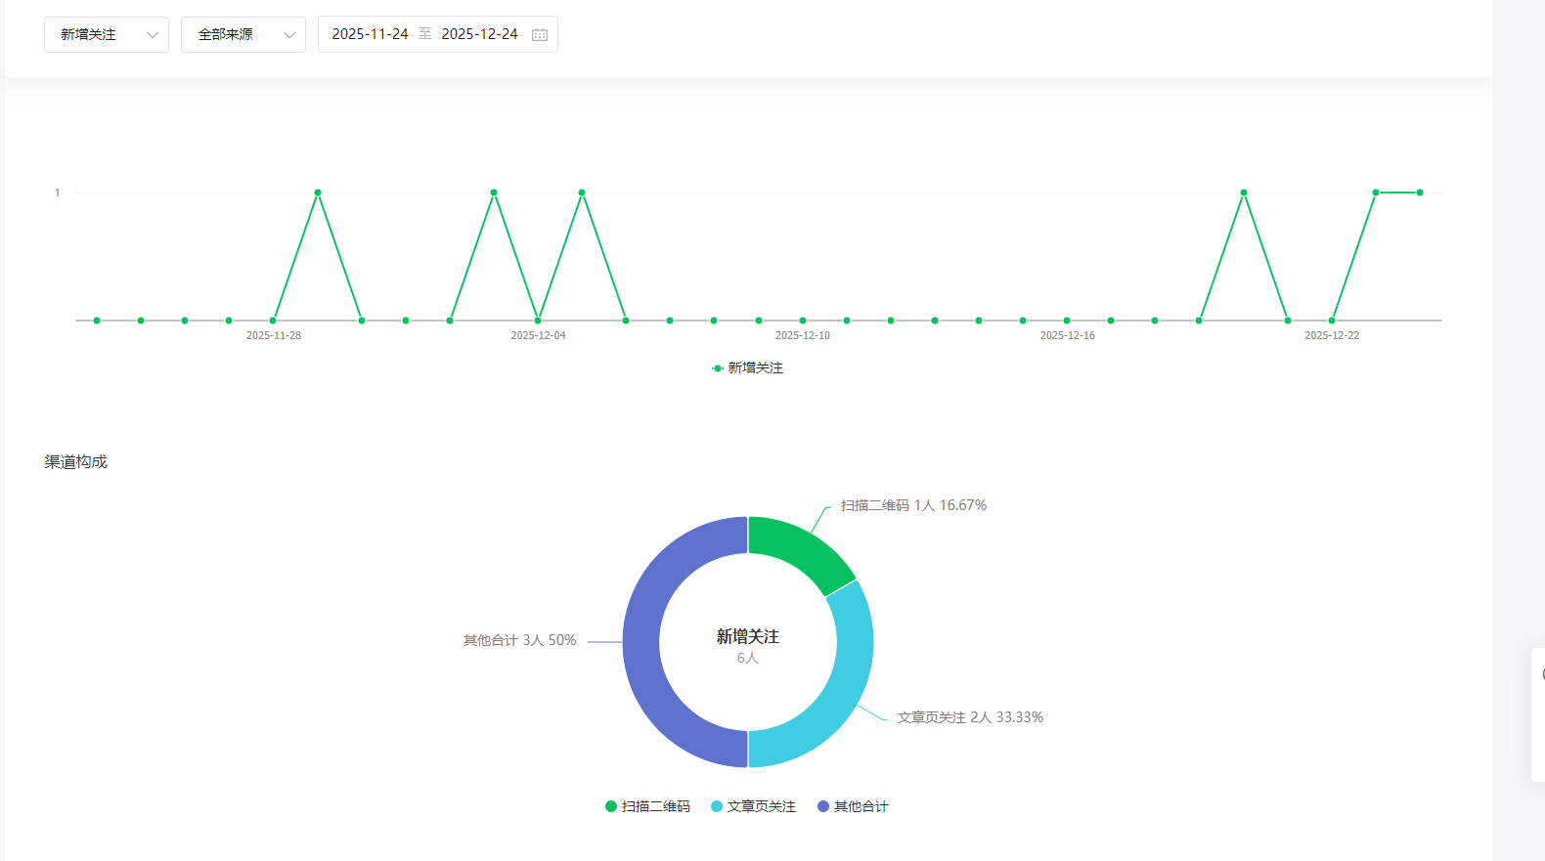
Task: Click the last data point on line chart
Action: pos(1420,193)
